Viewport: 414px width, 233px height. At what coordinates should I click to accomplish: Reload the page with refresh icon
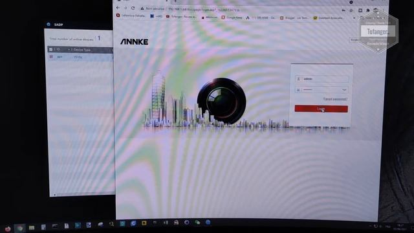[133, 8]
